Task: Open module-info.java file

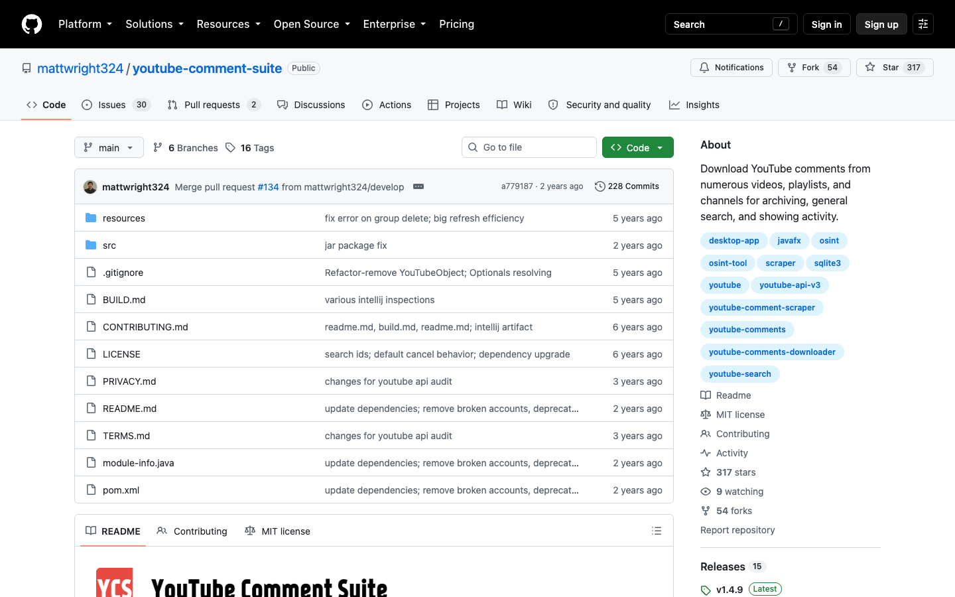Action: [x=138, y=463]
